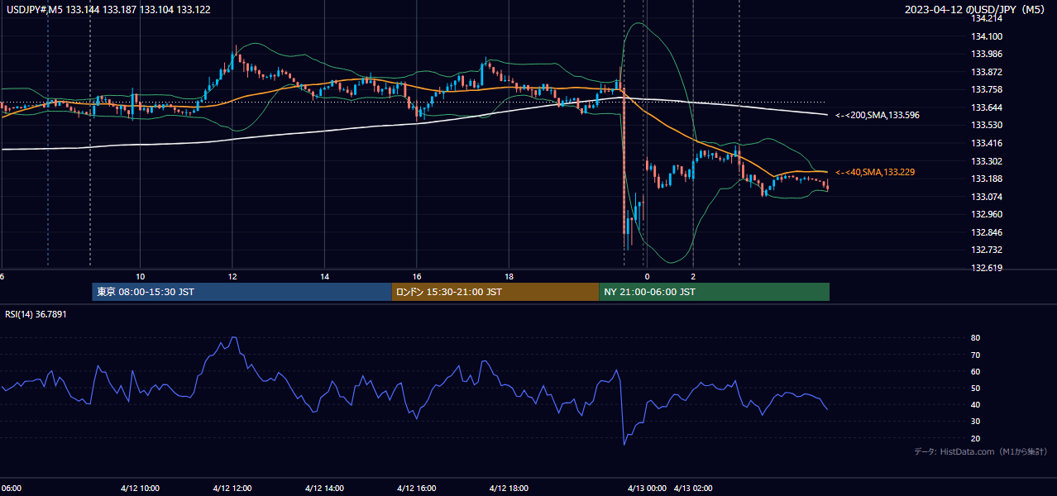Click the '4/12 18:00' date label
Image resolution: width=1057 pixels, height=496 pixels.
point(509,489)
